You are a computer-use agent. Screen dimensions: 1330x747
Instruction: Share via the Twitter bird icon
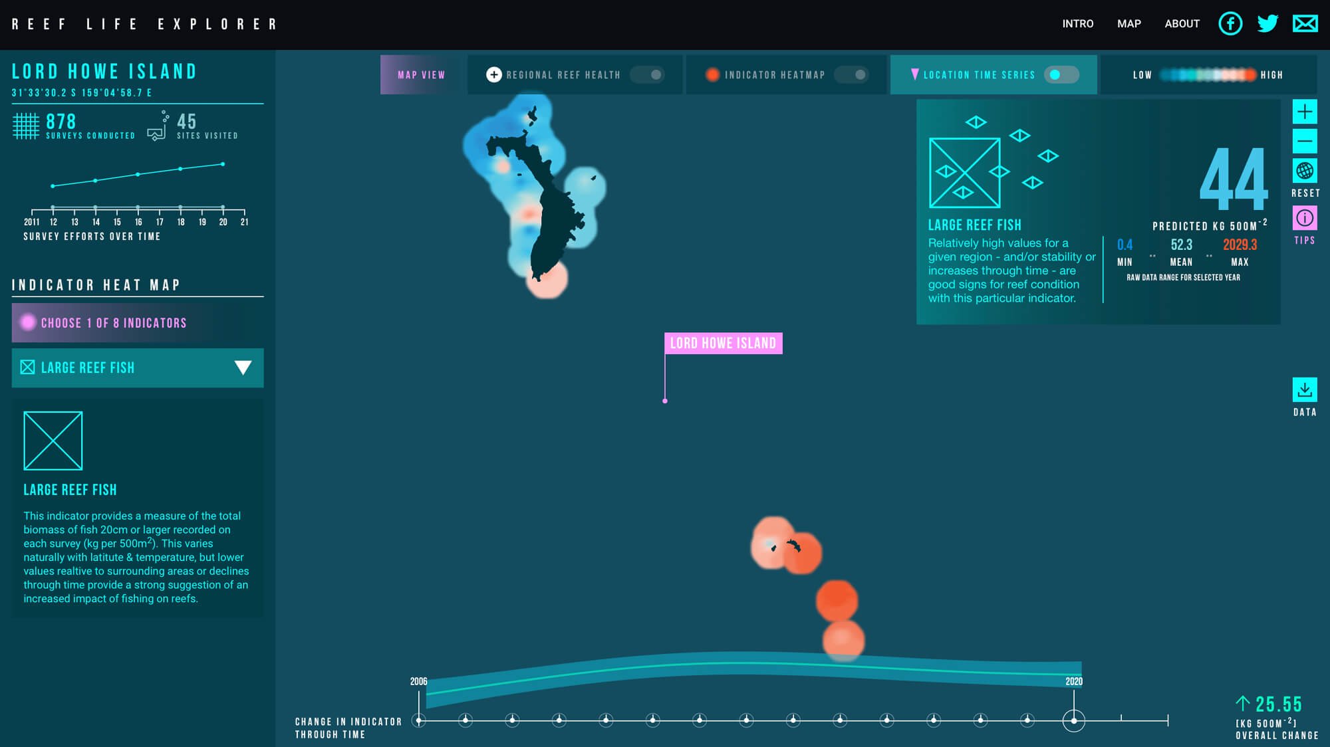click(x=1267, y=24)
